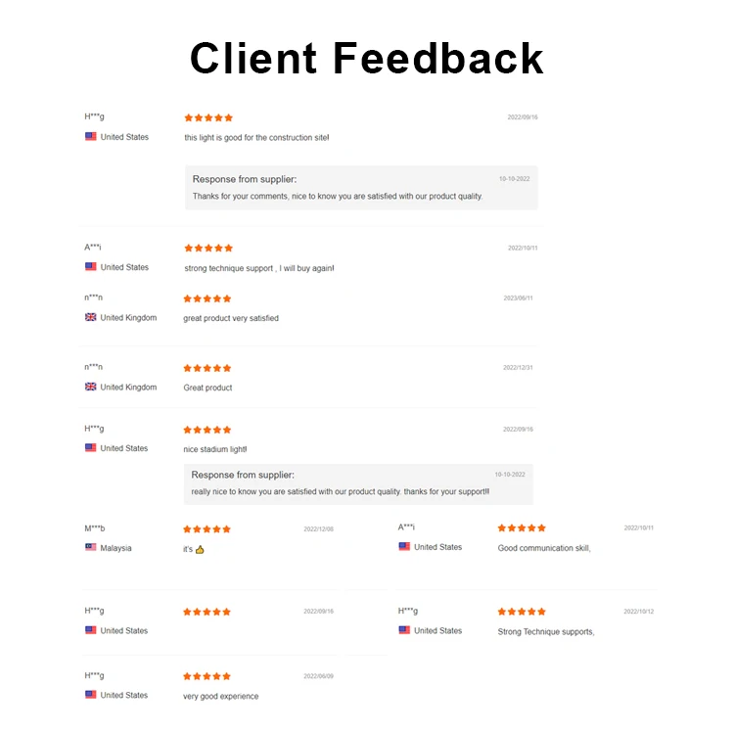Click flag beside 'great product very satisfied' review
Viewport: 734px width, 732px height.
(x=91, y=317)
